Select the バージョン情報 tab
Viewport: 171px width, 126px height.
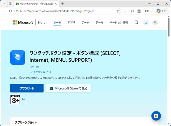[119, 23]
